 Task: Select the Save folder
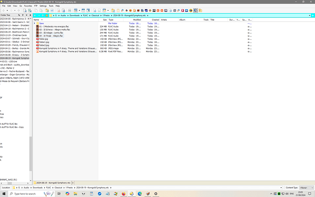coord(42,23)
